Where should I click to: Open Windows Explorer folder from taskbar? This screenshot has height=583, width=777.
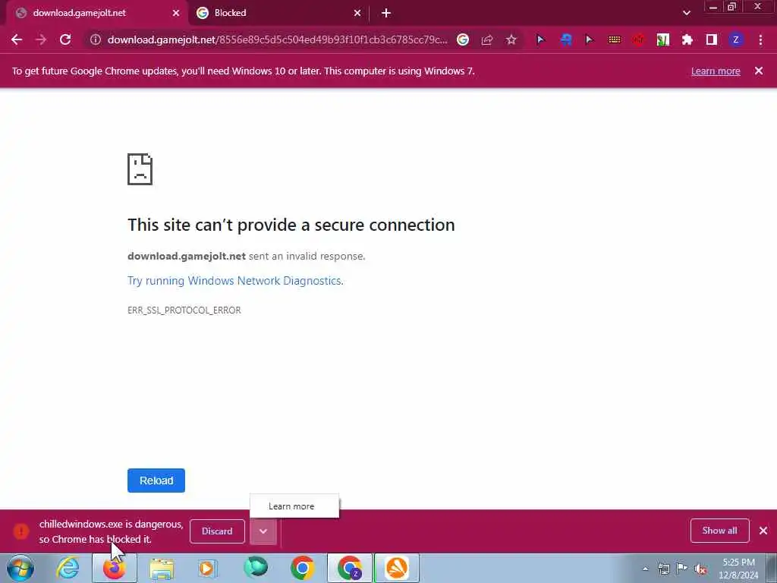tap(162, 569)
